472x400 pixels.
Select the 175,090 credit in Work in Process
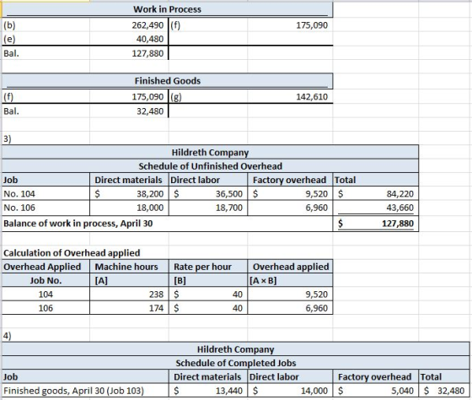312,25
